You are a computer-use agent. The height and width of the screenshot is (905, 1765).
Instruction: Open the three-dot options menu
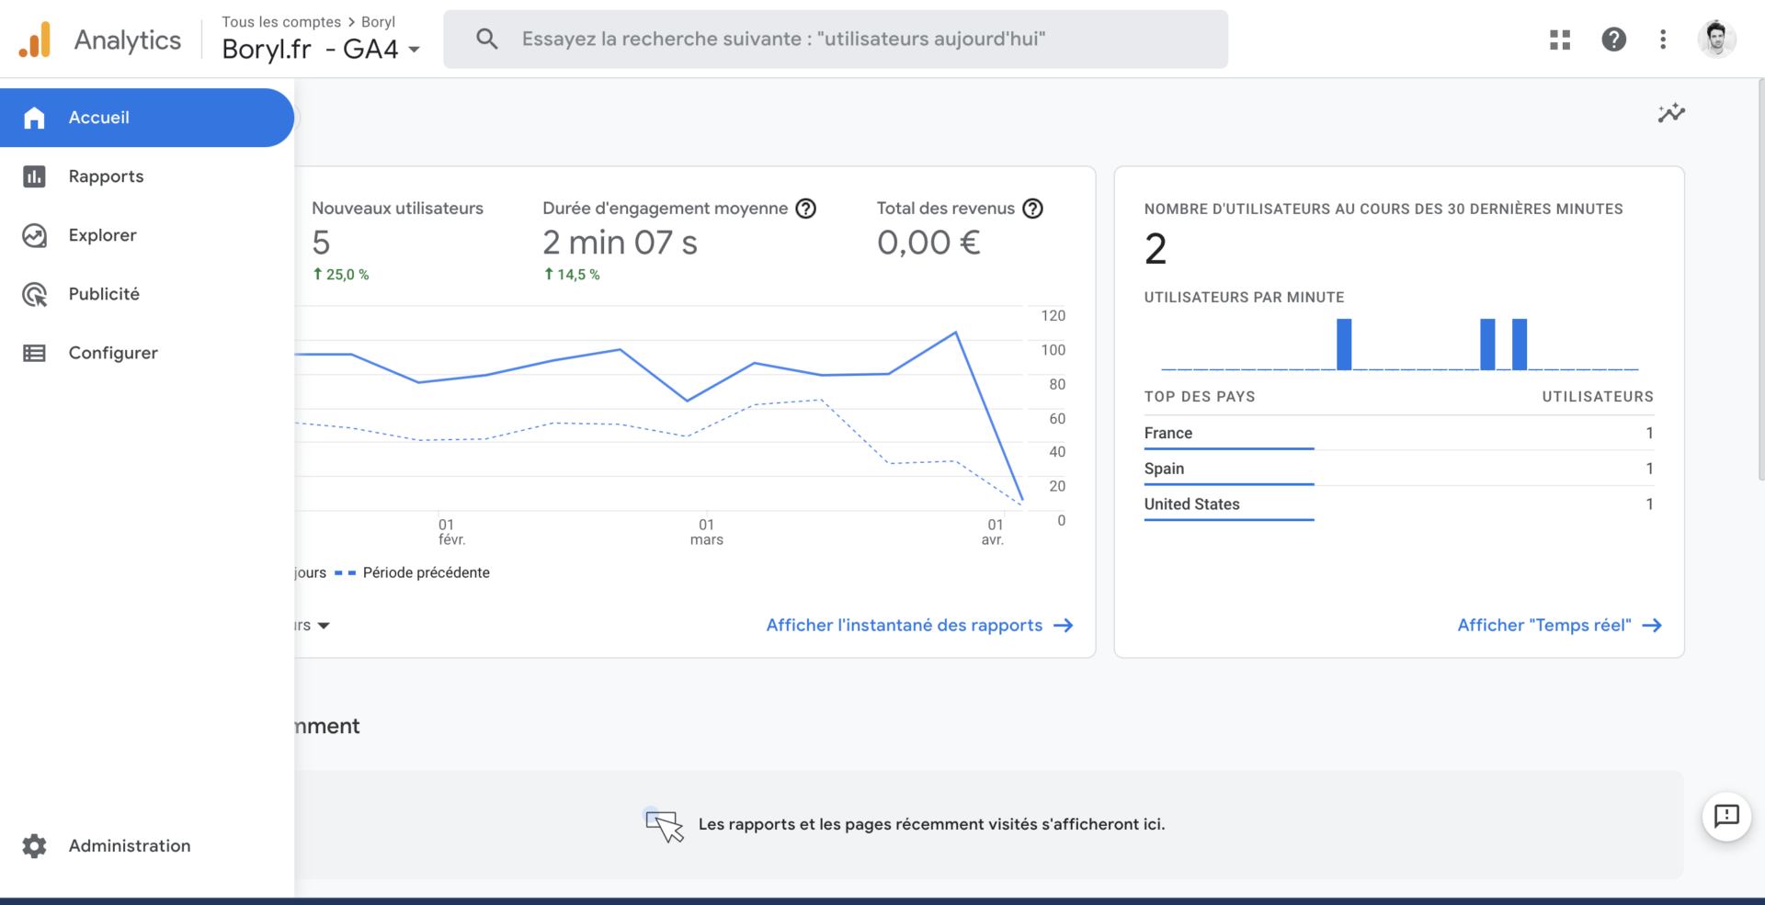coord(1662,39)
